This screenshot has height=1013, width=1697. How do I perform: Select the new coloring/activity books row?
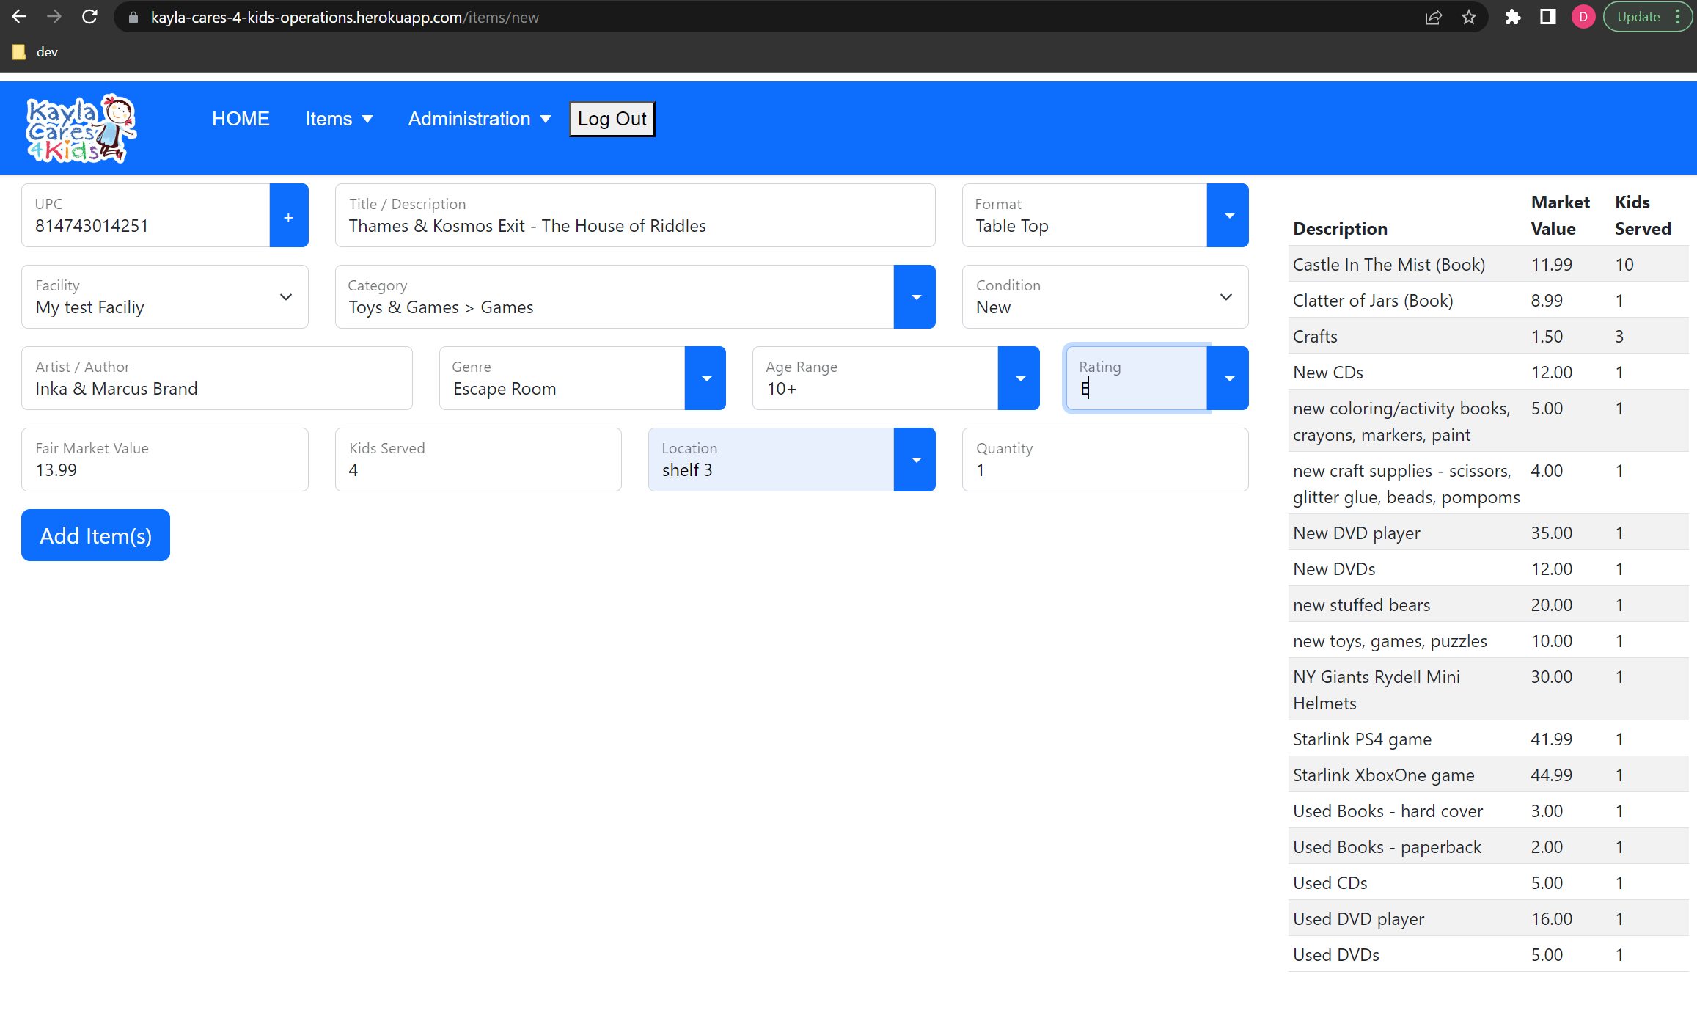point(1488,421)
